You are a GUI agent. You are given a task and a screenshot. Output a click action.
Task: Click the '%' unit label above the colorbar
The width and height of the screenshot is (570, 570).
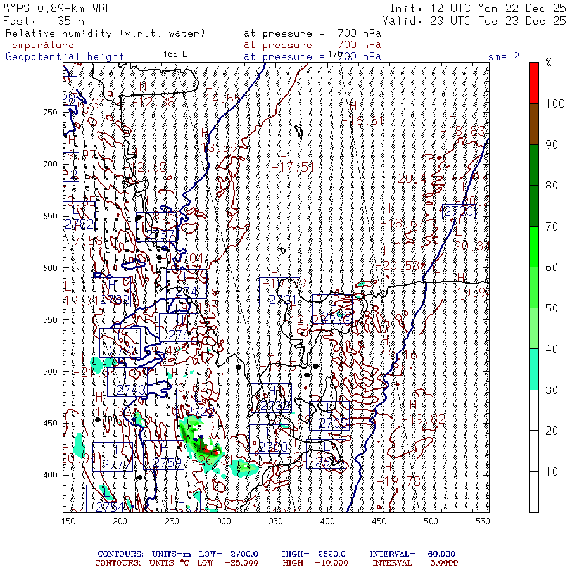pyautogui.click(x=548, y=63)
